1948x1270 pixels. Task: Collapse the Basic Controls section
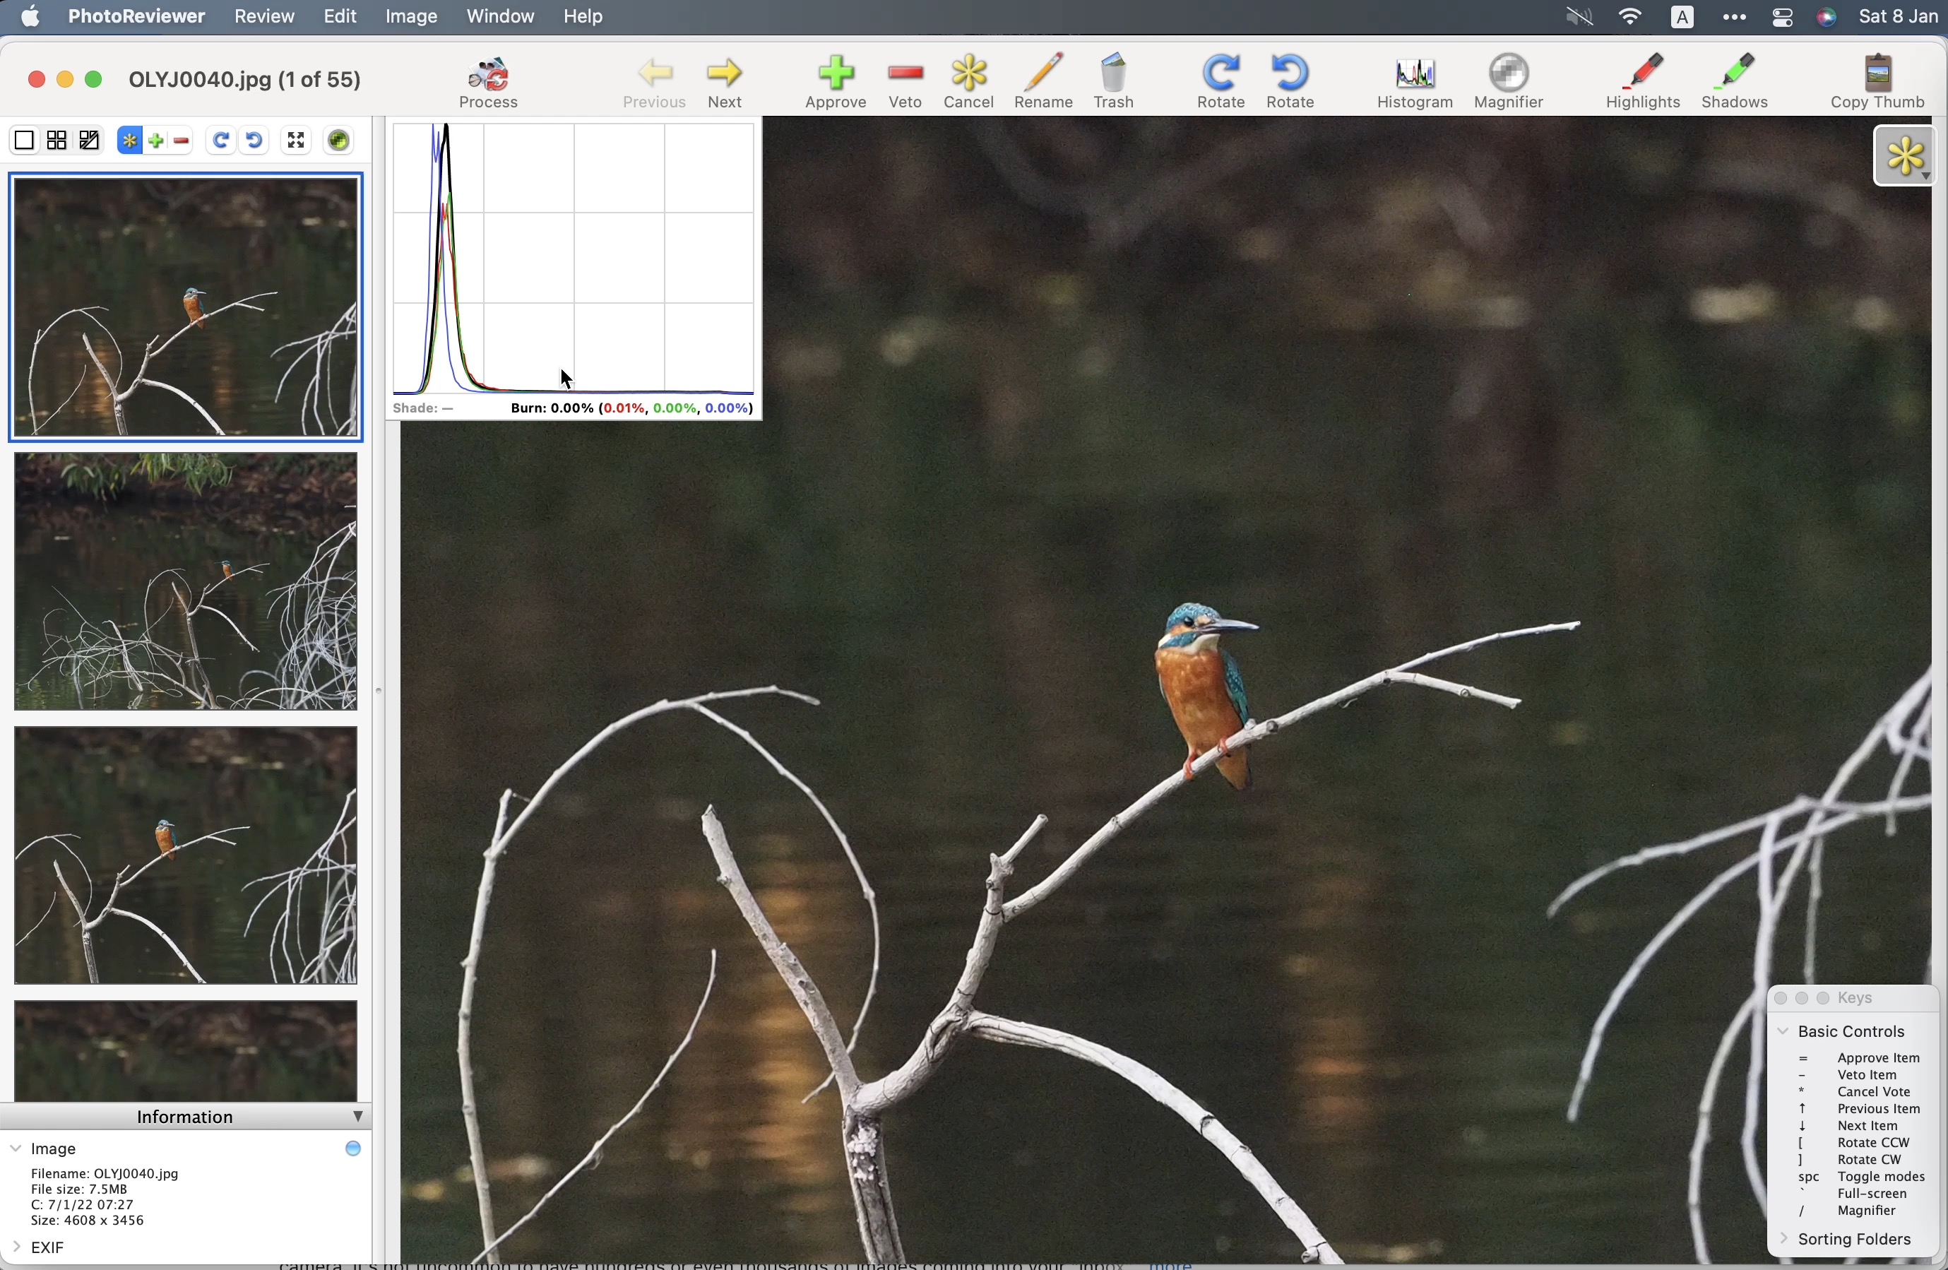tap(1783, 1032)
